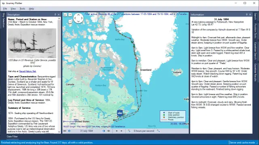Open the File menu

(5, 9)
